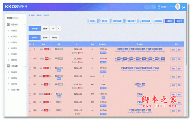
Task: Click the green status icon under IP 192.168.0.10
Action: click(73, 62)
